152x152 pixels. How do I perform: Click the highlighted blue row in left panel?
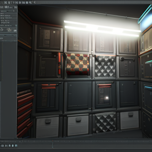8,35
